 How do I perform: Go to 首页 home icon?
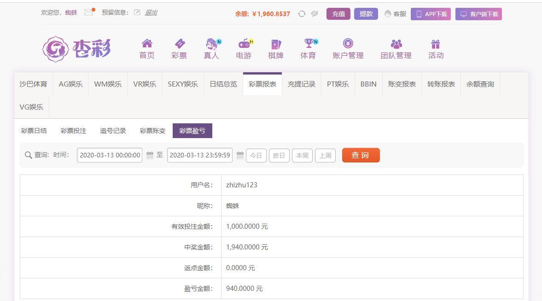click(147, 44)
